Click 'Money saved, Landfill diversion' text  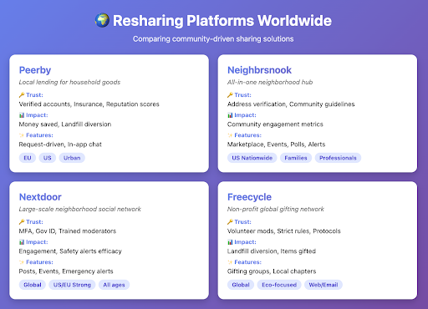coord(65,124)
